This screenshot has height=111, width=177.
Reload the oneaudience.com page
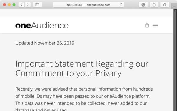coord(121,5)
